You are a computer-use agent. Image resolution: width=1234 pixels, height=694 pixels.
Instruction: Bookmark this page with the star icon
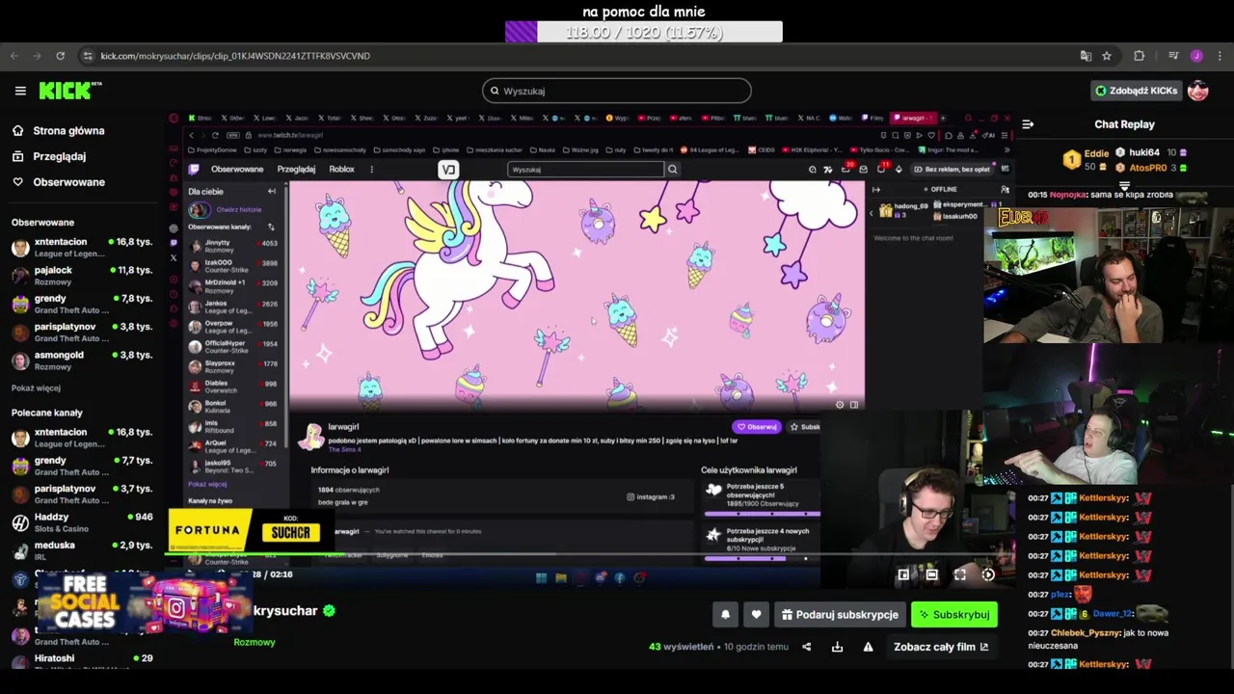pyautogui.click(x=1107, y=56)
